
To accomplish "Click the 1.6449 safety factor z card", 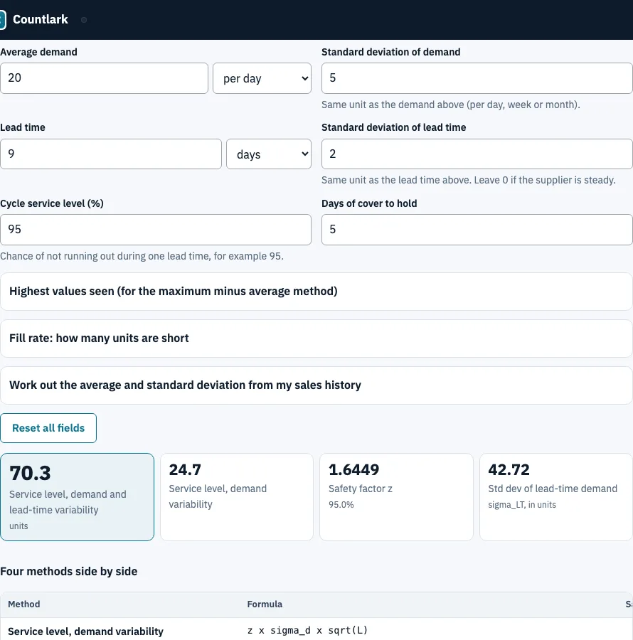I will coord(396,497).
